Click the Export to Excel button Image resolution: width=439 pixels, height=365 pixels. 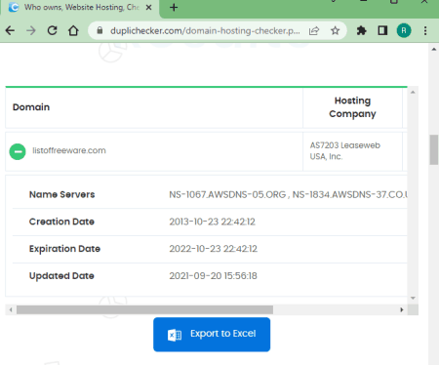[212, 335]
